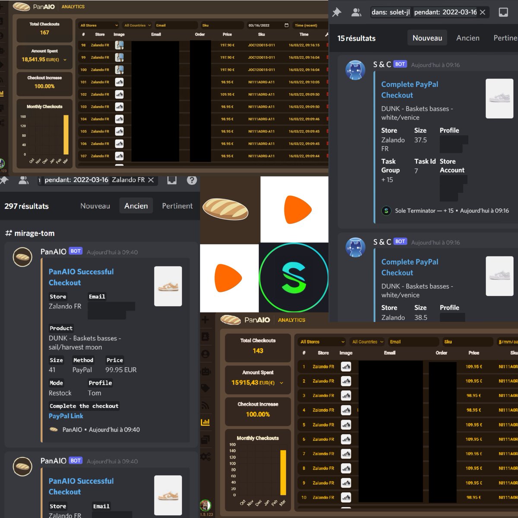Open All Stores dropdown in bottom analytics window
Image resolution: width=518 pixels, height=518 pixels.
tap(322, 342)
